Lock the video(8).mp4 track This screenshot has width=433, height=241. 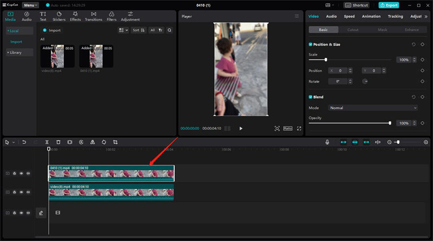[15, 192]
